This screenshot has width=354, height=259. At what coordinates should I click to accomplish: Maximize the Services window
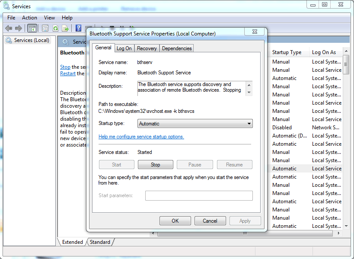pos(325,5)
